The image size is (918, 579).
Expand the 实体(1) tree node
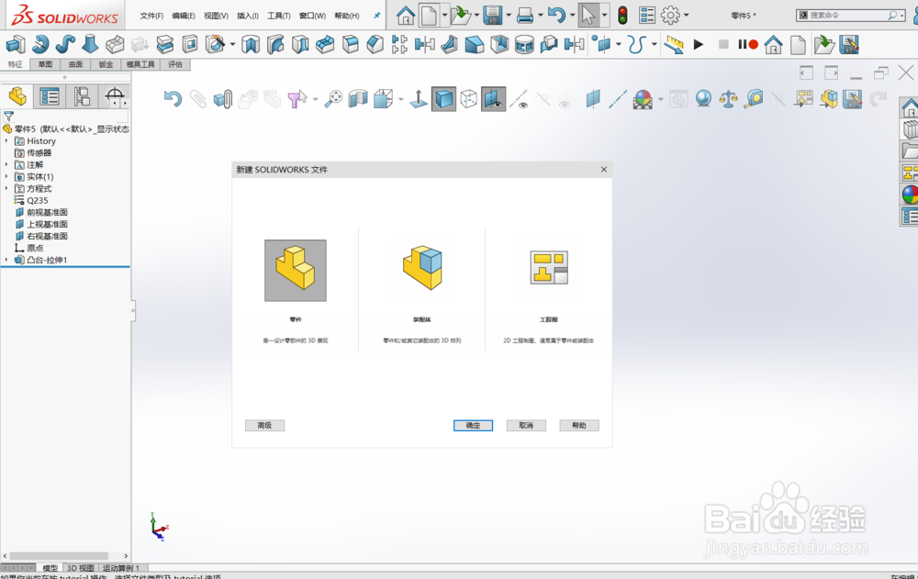[6, 177]
